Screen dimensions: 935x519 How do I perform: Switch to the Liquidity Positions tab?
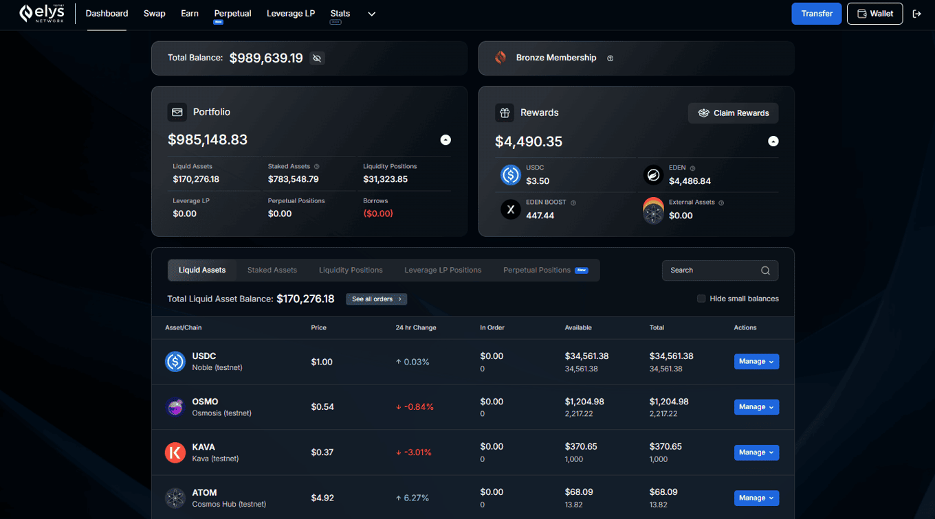[351, 270]
